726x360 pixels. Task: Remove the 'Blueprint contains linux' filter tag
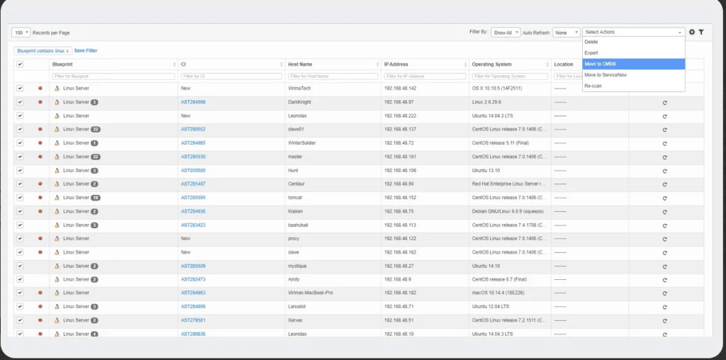(x=67, y=51)
